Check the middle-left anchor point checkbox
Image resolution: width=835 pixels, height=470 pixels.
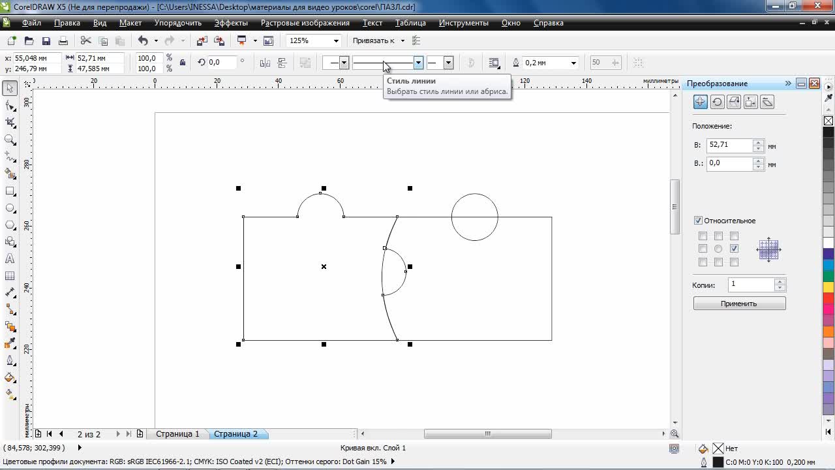pyautogui.click(x=703, y=249)
